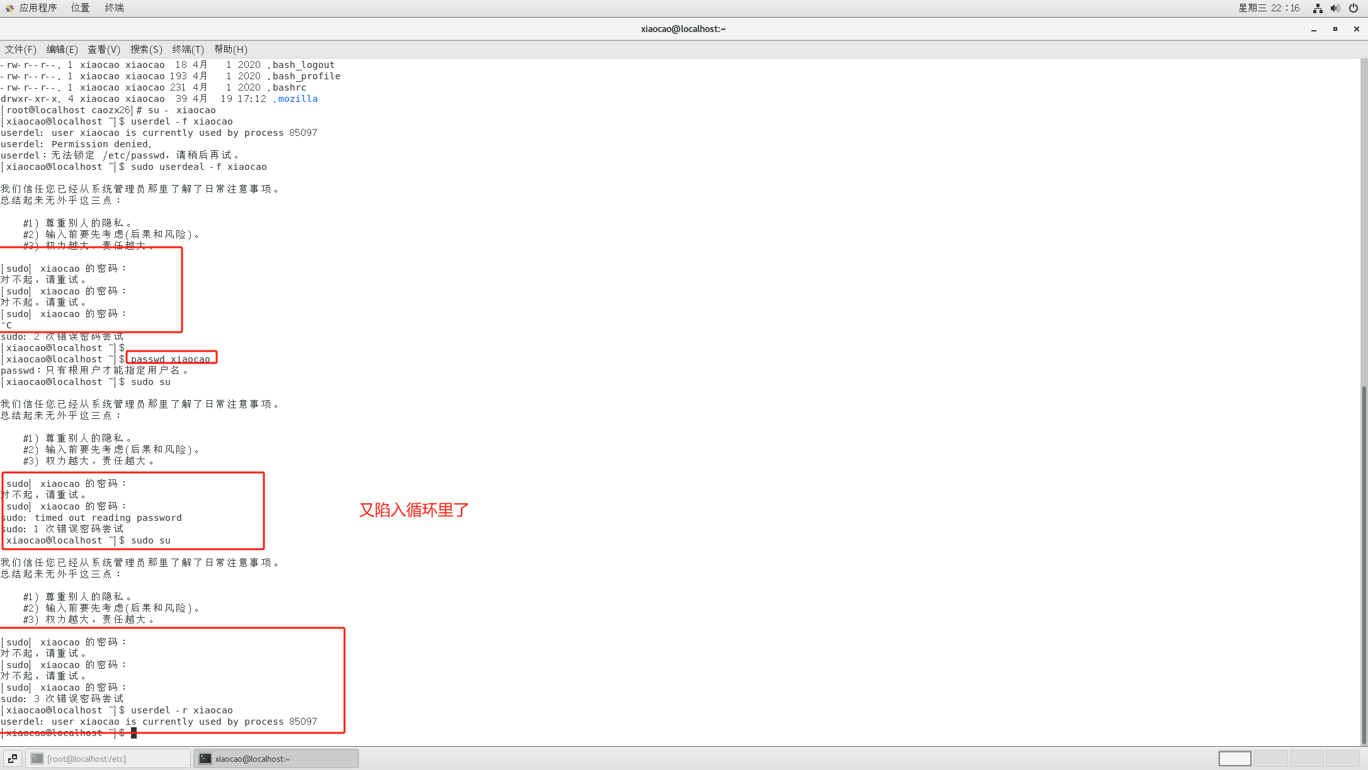Open the 编辑(E) menu

62,49
